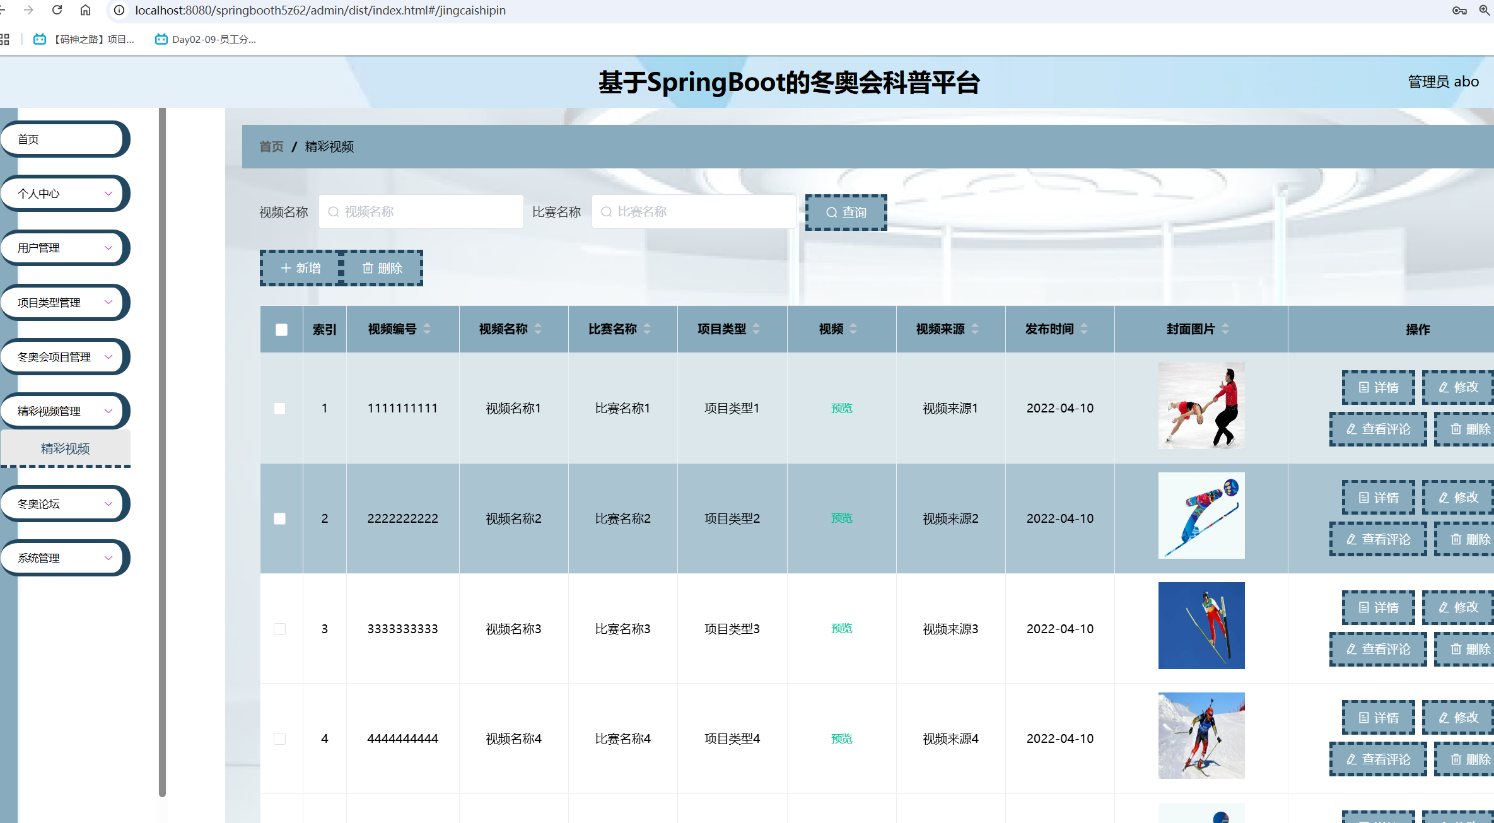This screenshot has height=823, width=1494.
Task: Check the checkbox for row 1111111111
Action: click(x=280, y=408)
